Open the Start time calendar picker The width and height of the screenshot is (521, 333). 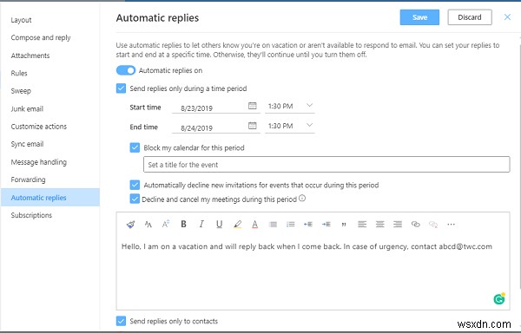click(x=253, y=106)
